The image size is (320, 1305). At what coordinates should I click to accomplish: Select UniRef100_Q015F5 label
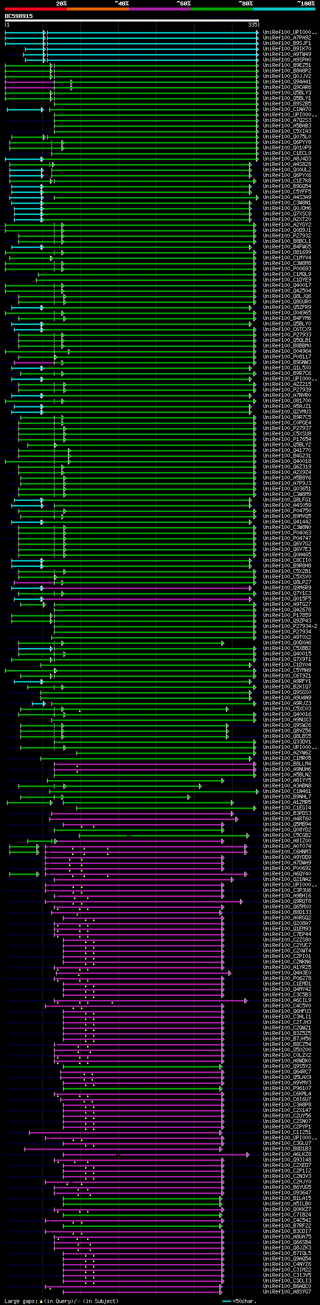pyautogui.click(x=287, y=599)
